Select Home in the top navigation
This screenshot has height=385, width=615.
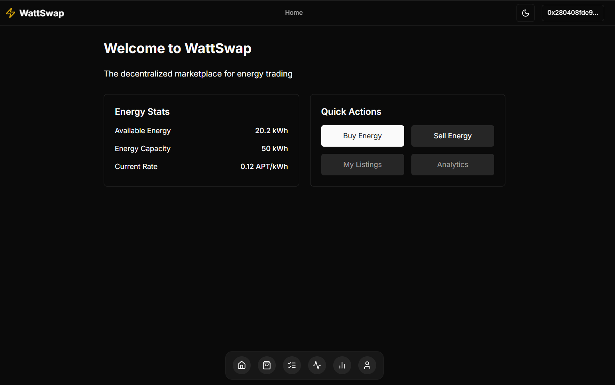294,12
